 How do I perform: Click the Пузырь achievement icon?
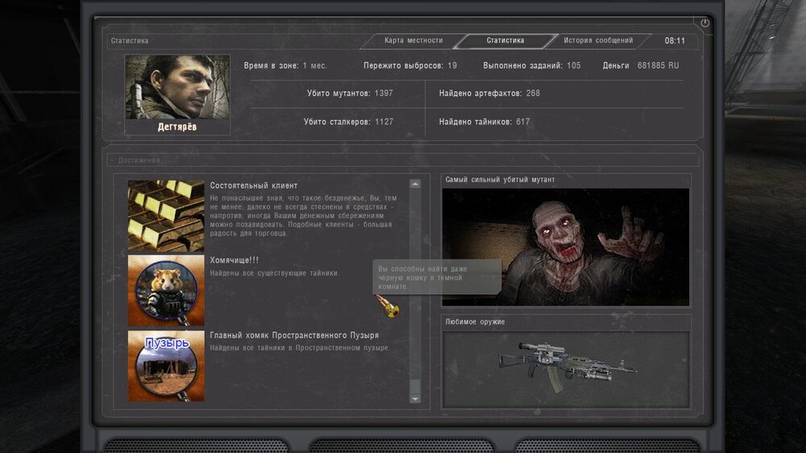pos(166,366)
